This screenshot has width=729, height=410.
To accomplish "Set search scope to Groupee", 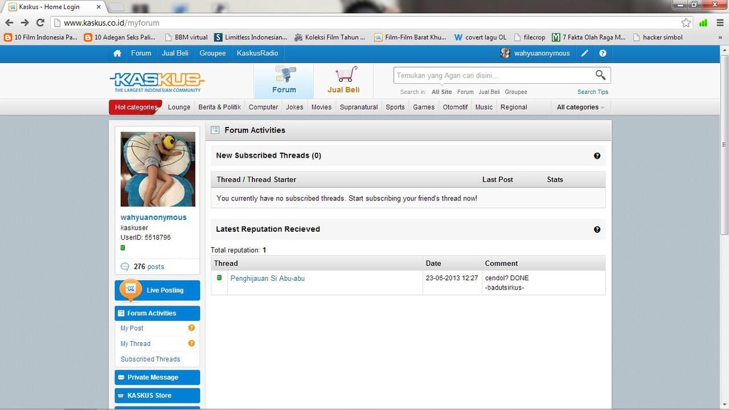I will click(516, 92).
